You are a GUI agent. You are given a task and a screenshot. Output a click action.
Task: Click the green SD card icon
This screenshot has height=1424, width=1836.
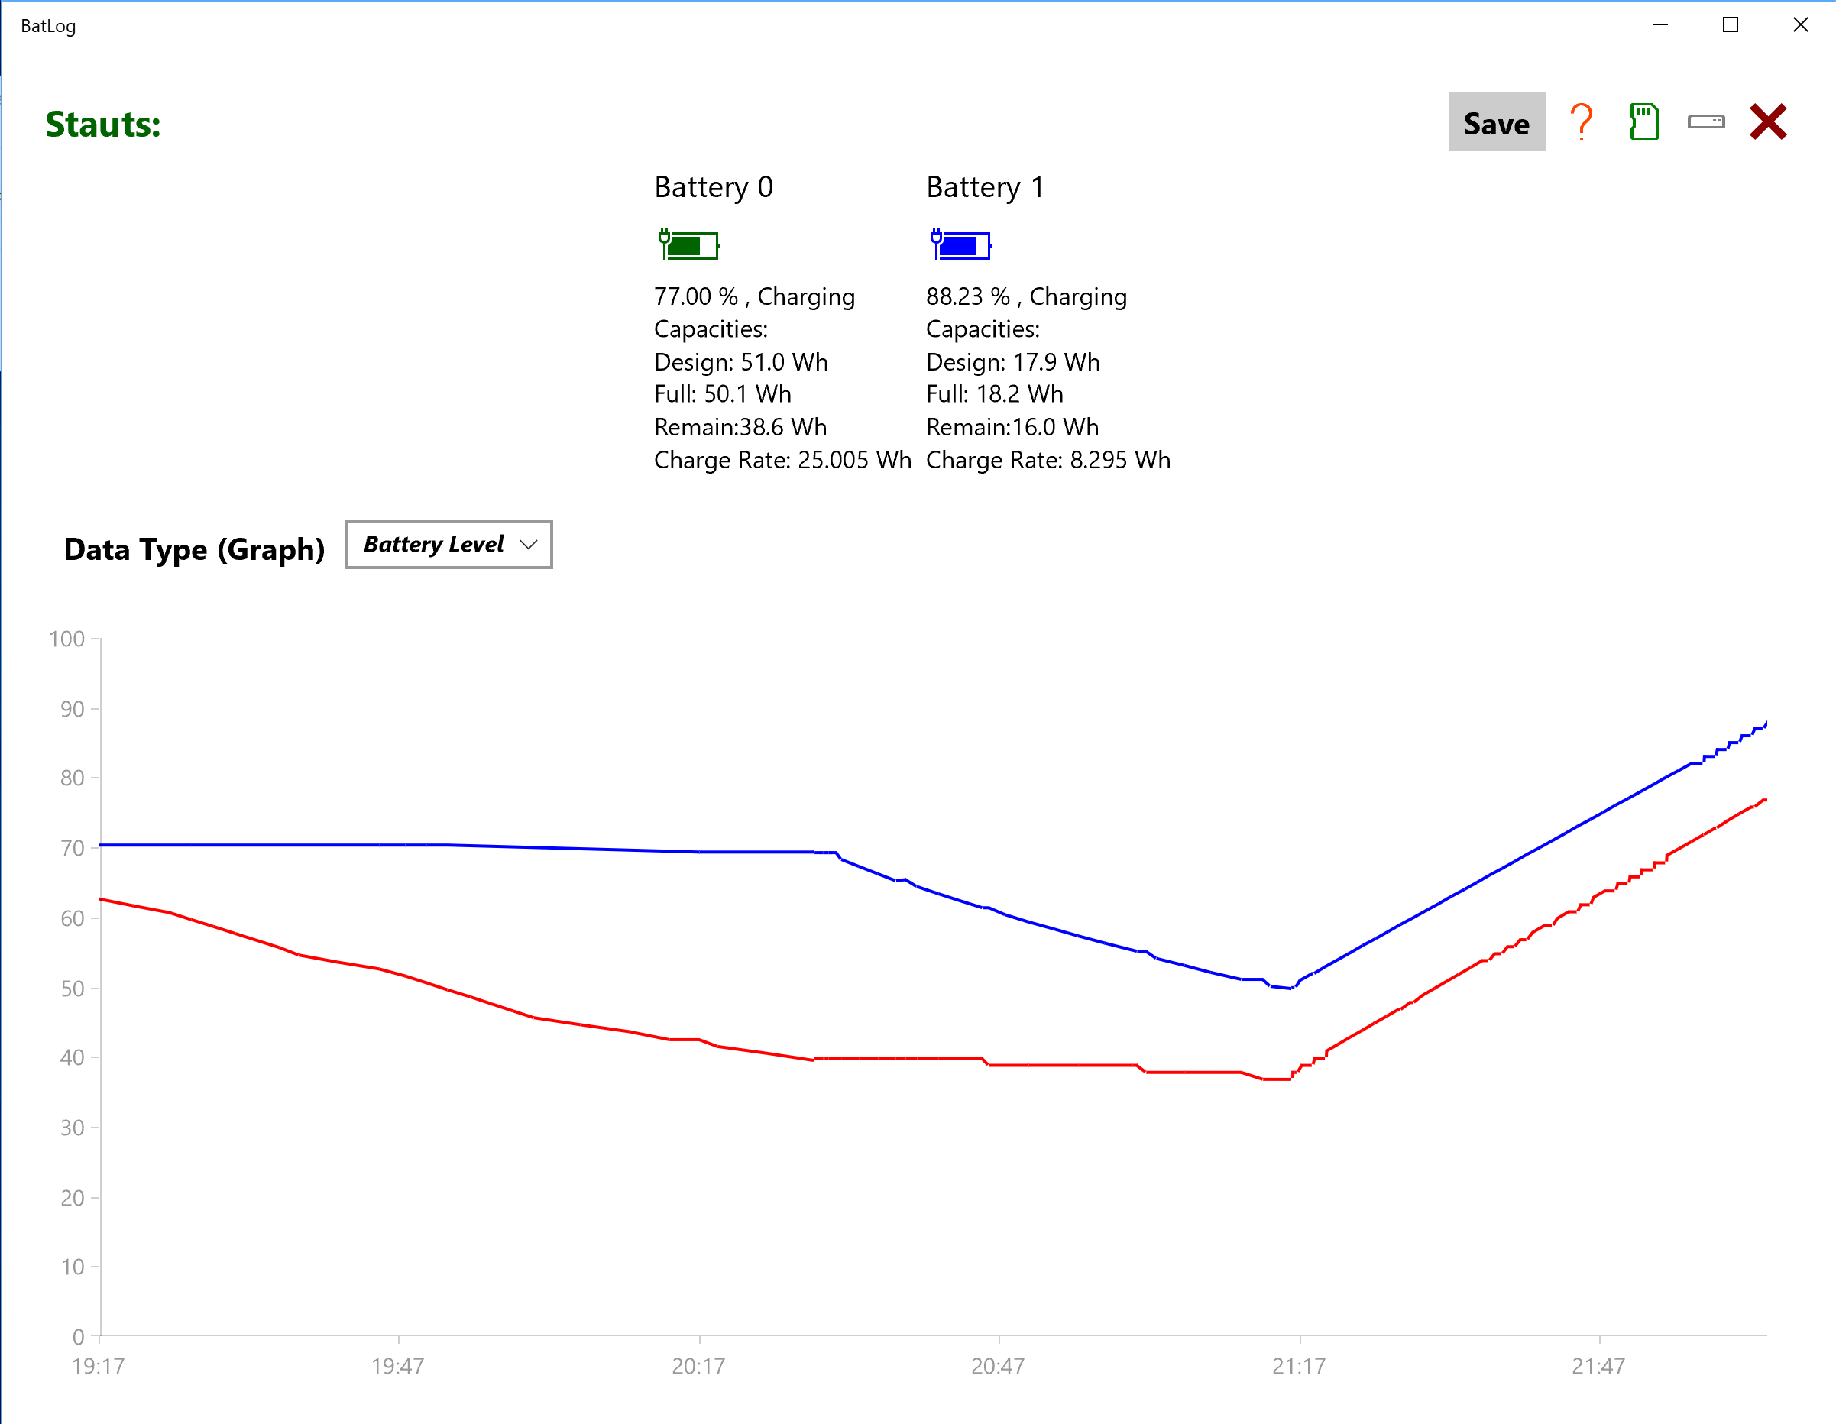point(1643,122)
